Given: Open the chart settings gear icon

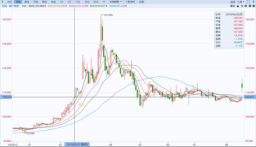Looking at the screenshot, I should [253, 6].
